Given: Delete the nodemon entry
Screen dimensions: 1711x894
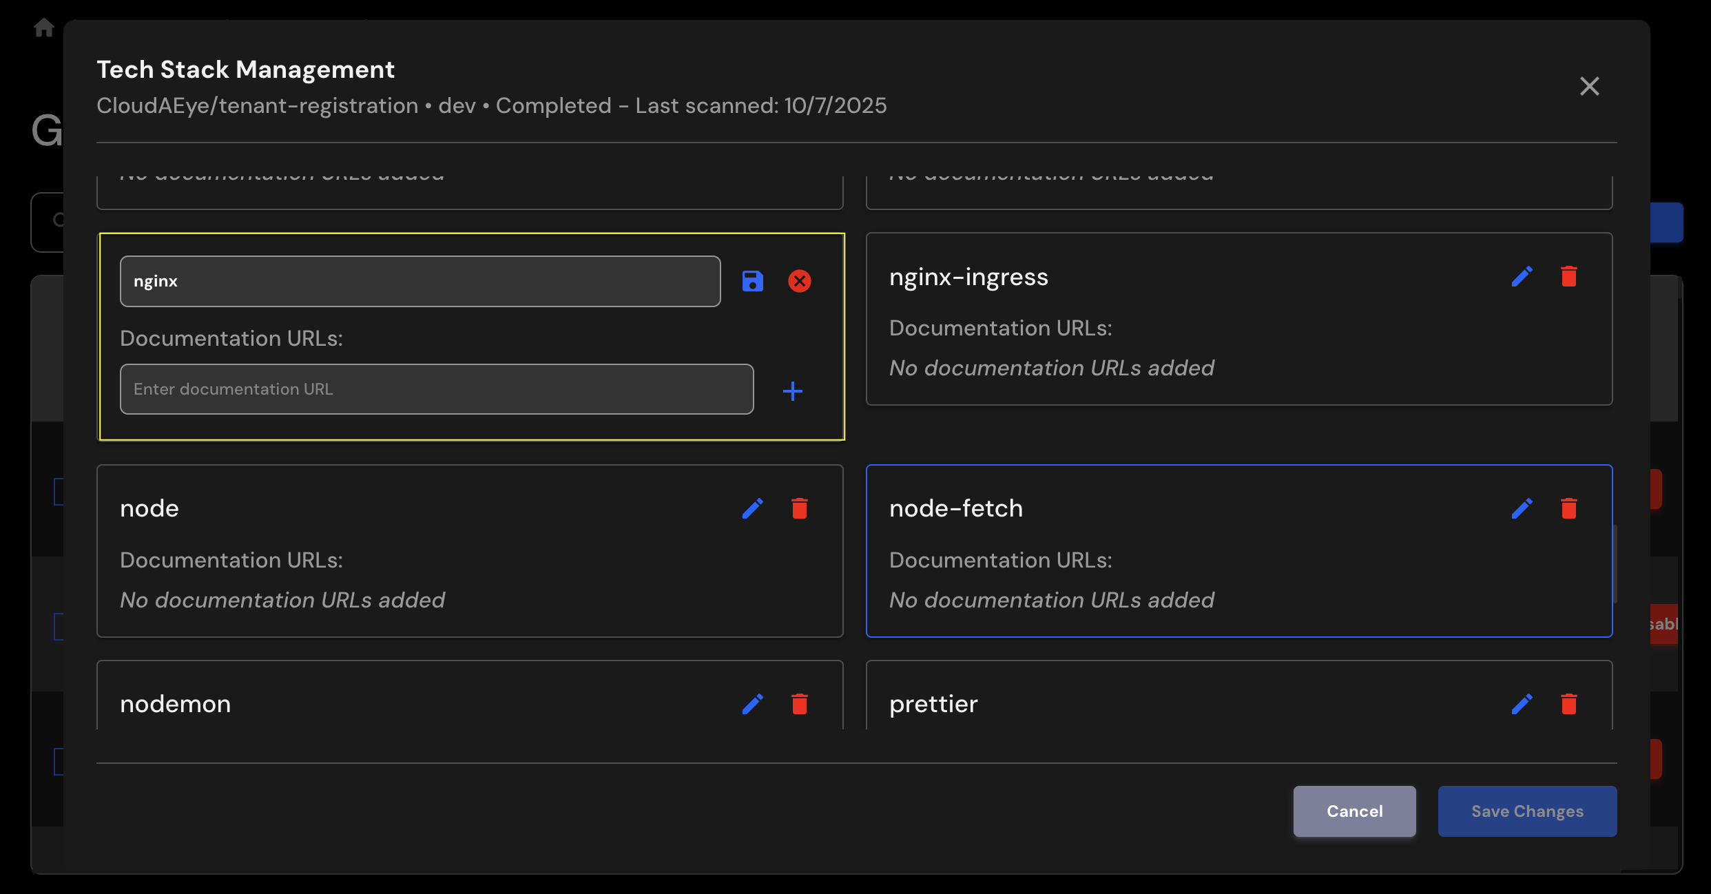Looking at the screenshot, I should (799, 704).
